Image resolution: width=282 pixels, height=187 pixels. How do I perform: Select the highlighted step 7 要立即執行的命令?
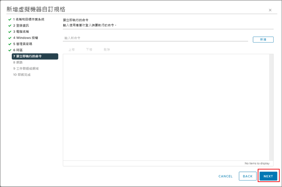point(35,56)
